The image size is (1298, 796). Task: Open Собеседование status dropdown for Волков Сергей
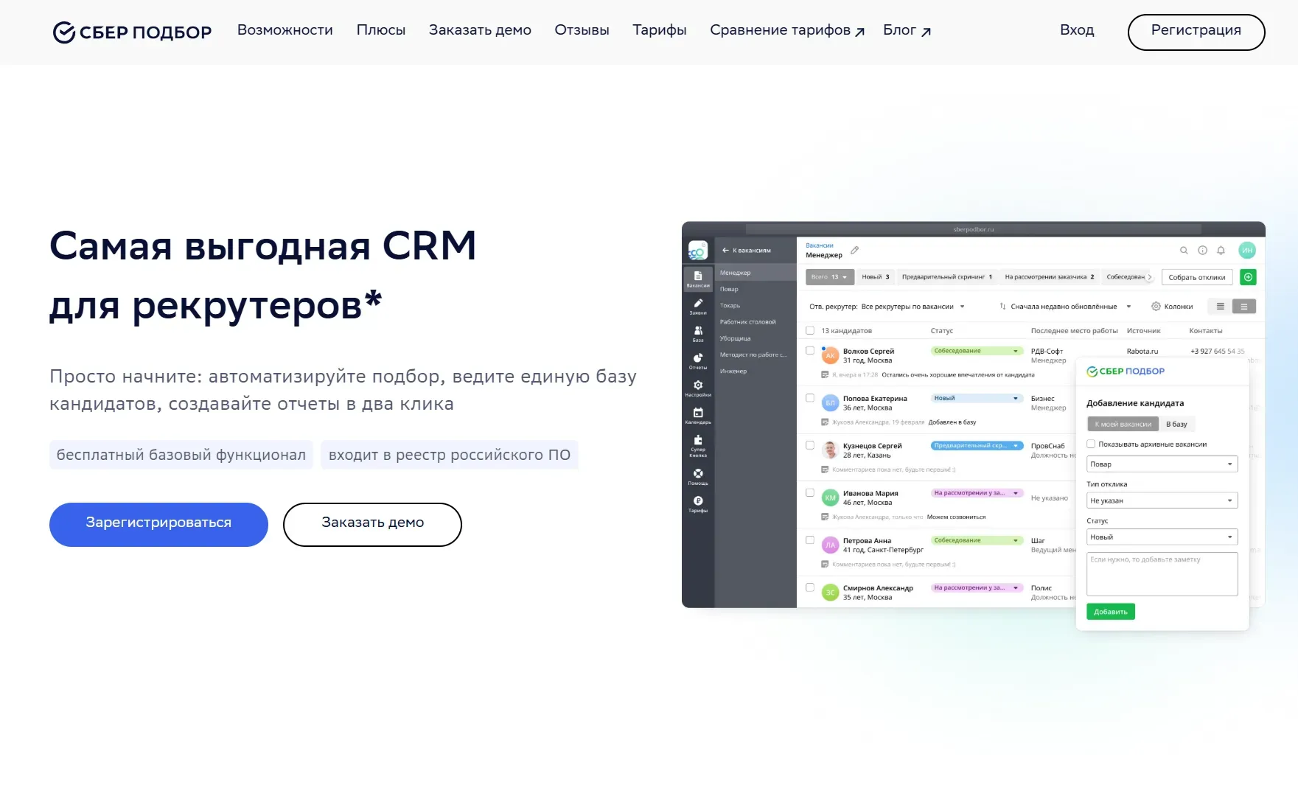coord(977,351)
